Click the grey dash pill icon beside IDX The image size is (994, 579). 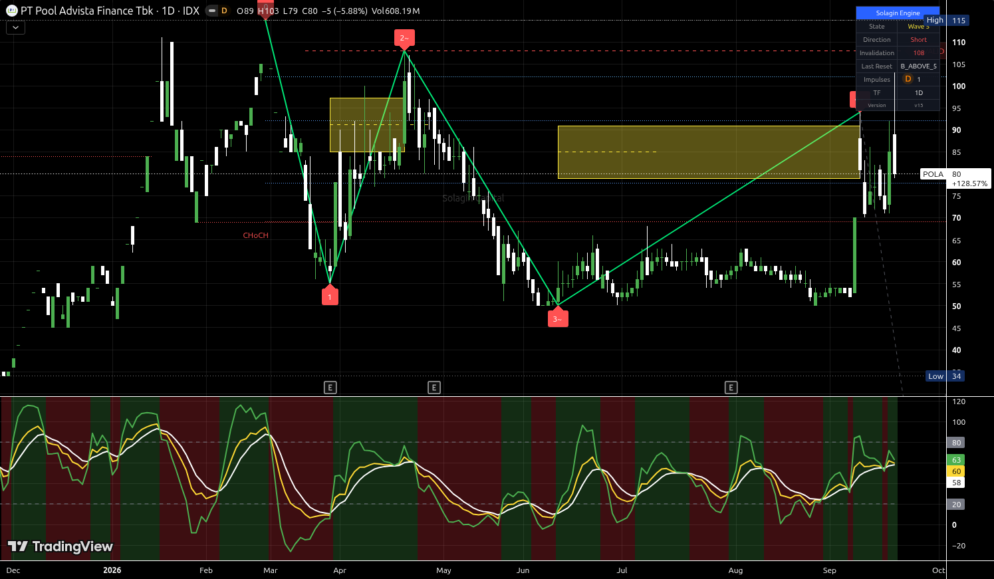[x=211, y=11]
